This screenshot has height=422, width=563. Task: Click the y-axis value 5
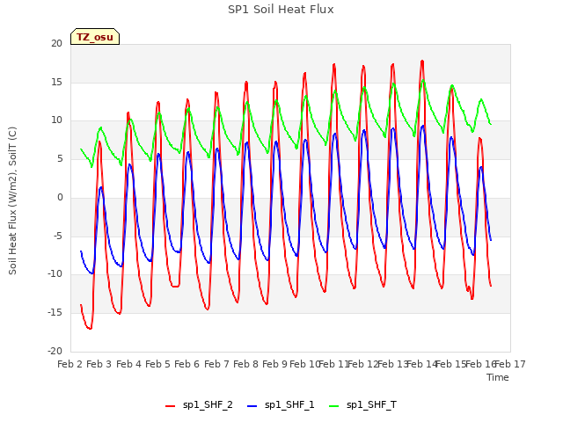[60, 159]
